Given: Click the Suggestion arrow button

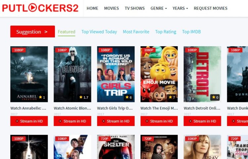Looking at the screenshot, I should tap(33, 32).
